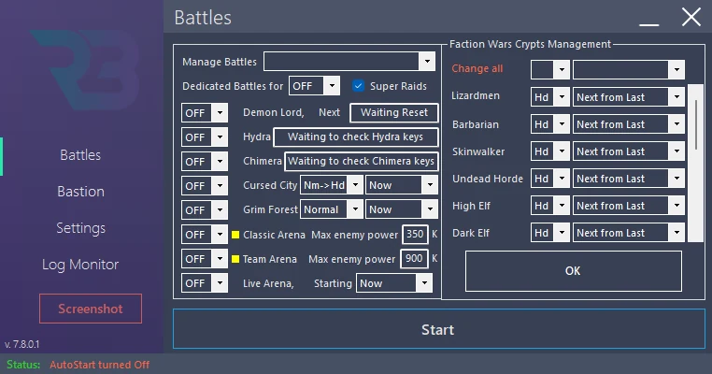Open Classic Arena OFF dropdown
The height and width of the screenshot is (374, 712).
(x=205, y=235)
